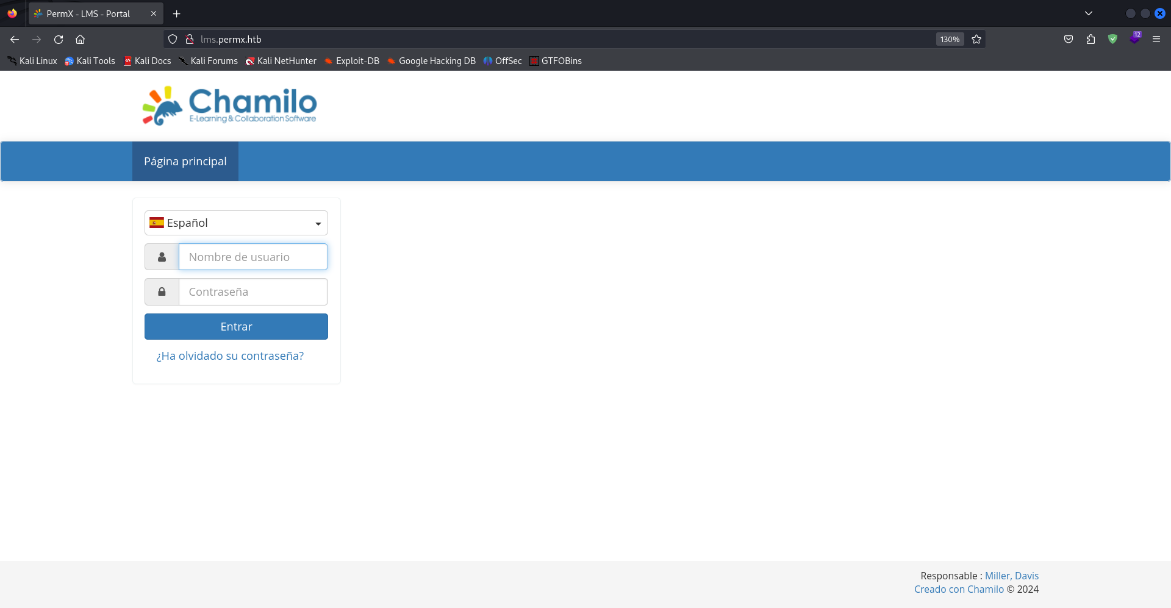Click the tracking protection shield icon
Image resolution: width=1171 pixels, height=608 pixels.
pyautogui.click(x=173, y=39)
